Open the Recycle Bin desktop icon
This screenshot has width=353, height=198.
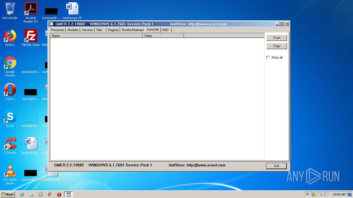click(10, 11)
